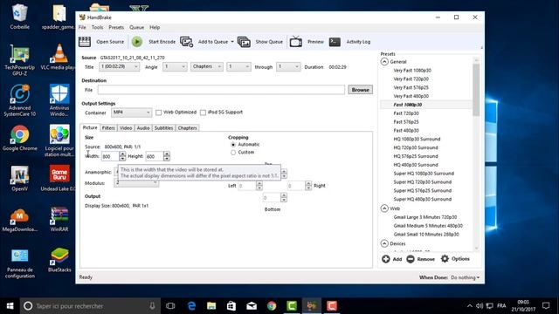Click the Show Queue icon
Screen dimensions: 559x314
coord(244,42)
